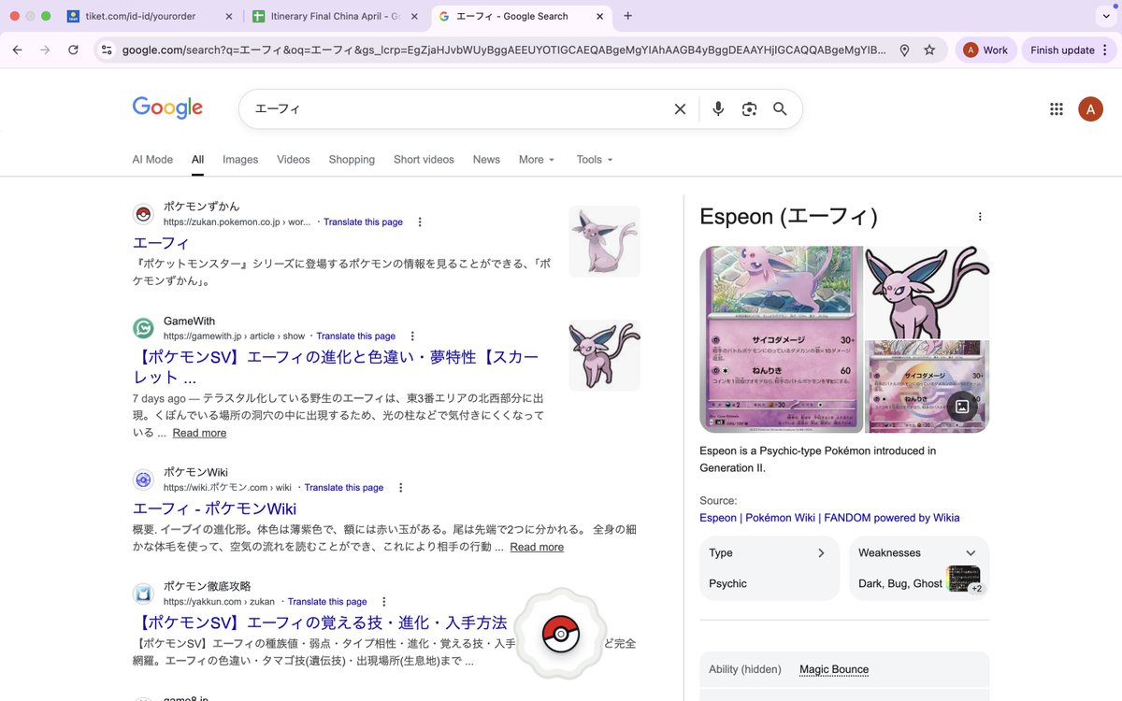Translate the GameWith result page

(x=355, y=336)
